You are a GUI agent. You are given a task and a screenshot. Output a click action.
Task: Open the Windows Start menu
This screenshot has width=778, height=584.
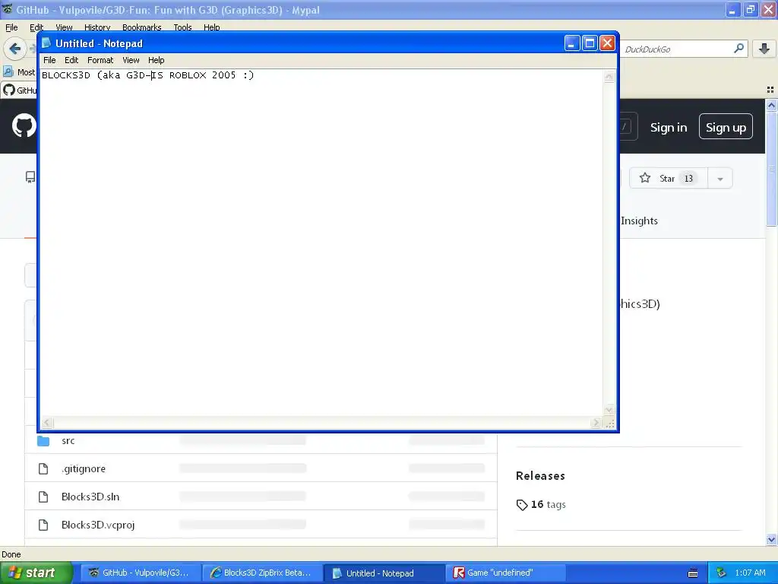click(36, 573)
